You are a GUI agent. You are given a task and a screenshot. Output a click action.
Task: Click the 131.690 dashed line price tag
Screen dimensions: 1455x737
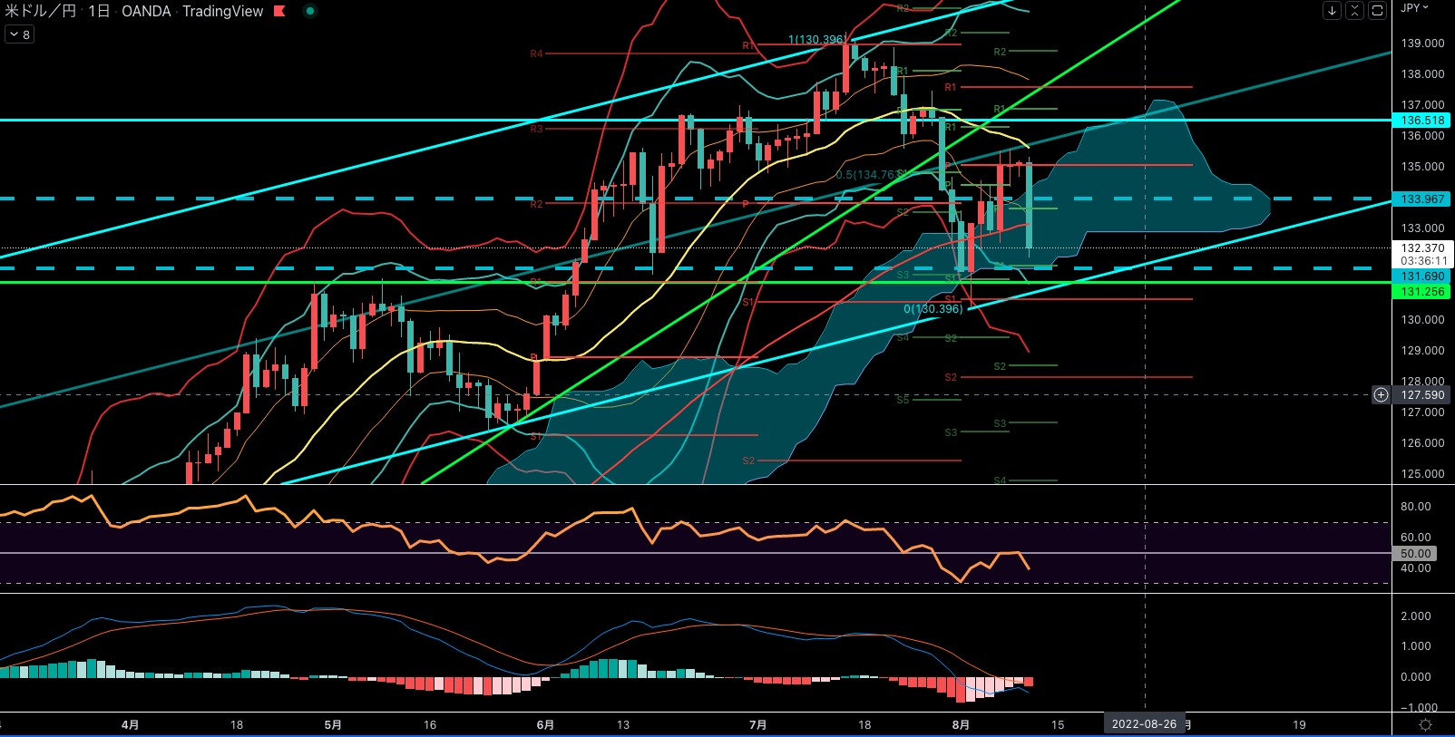pos(1422,276)
